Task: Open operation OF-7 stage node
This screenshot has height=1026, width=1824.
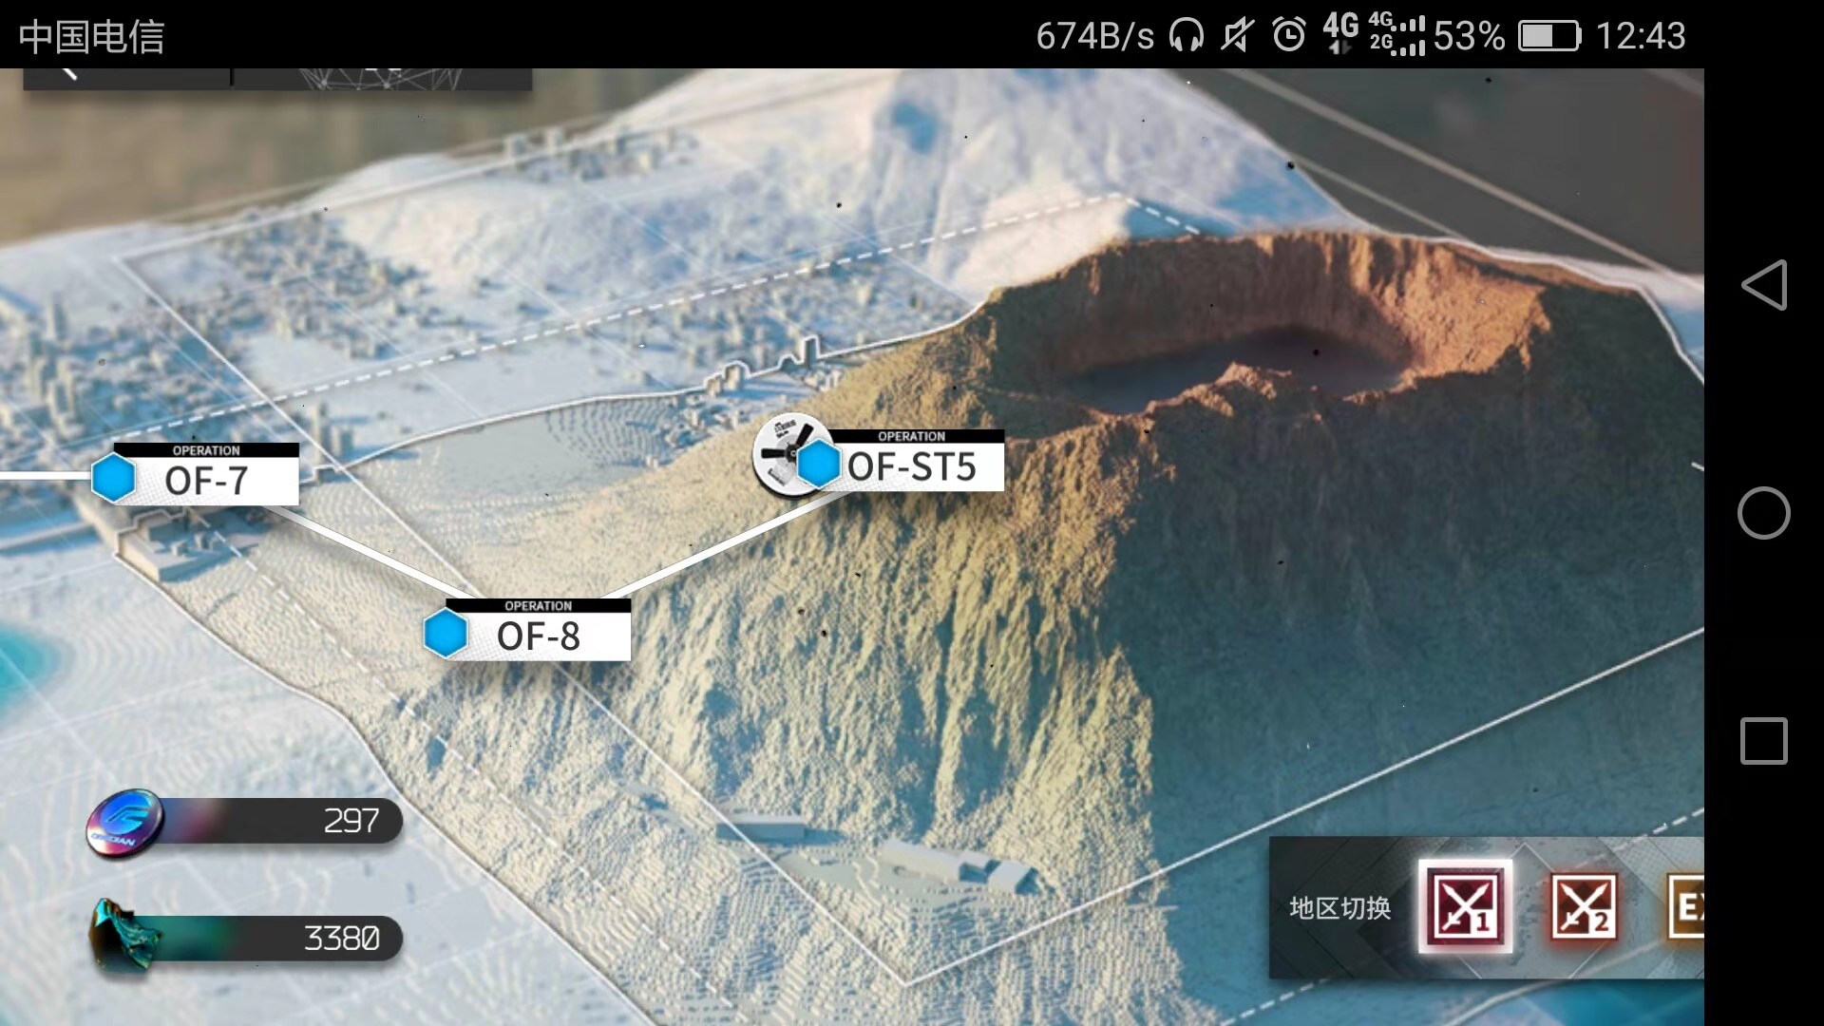Action: 197,474
